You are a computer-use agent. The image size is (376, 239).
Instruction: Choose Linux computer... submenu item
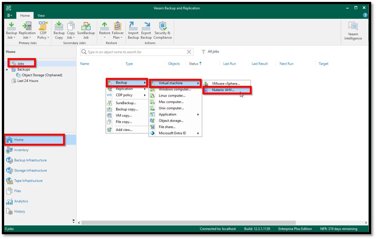tap(175, 96)
